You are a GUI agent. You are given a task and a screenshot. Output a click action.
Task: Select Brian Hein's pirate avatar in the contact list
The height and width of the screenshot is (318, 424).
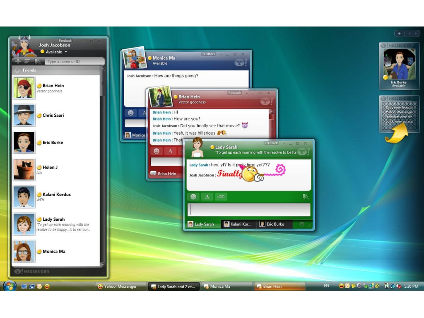point(24,88)
